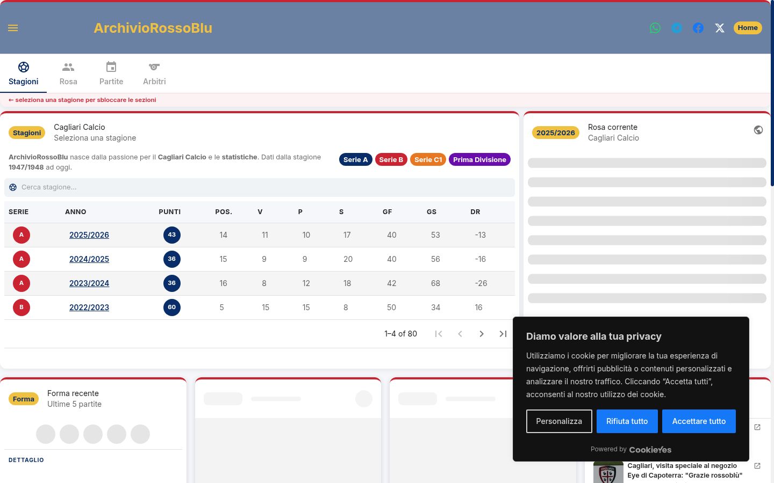The width and height of the screenshot is (774, 483).
Task: Click the Home button
Action: [748, 28]
